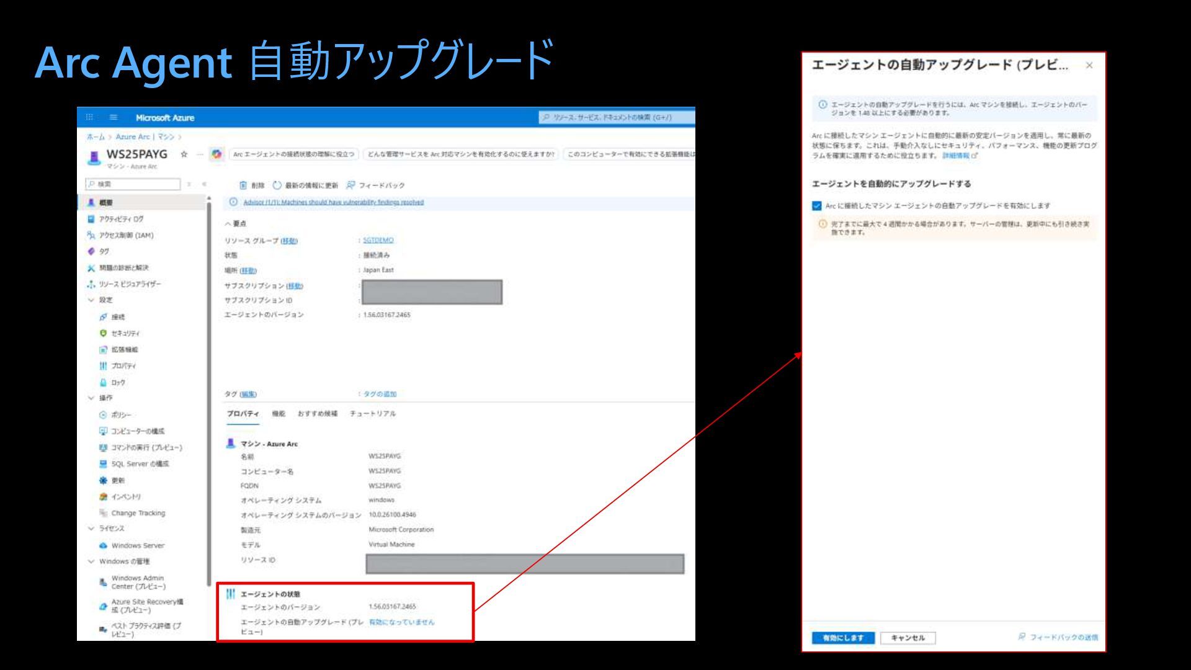
Task: Click the 有効になっていません link
Action: (401, 622)
